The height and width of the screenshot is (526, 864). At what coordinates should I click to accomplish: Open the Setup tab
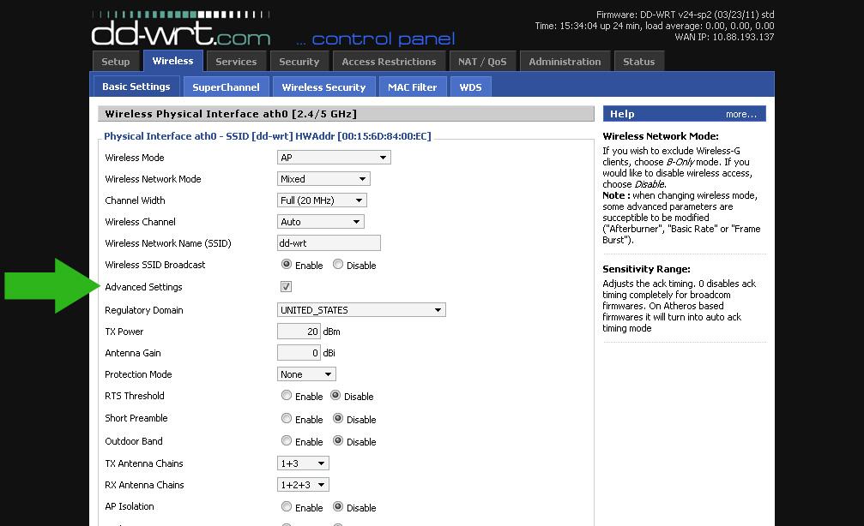116,62
